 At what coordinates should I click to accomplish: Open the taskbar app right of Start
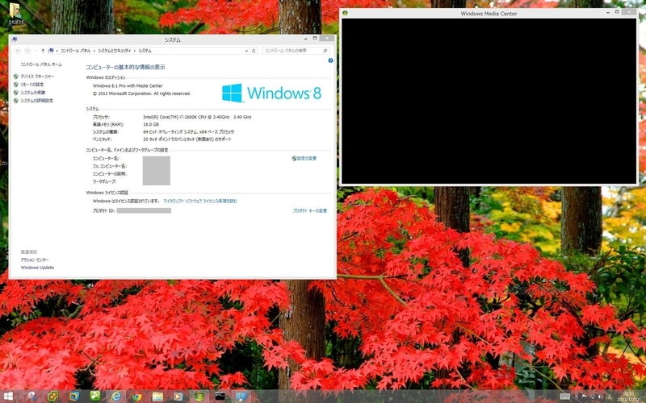click(x=31, y=396)
